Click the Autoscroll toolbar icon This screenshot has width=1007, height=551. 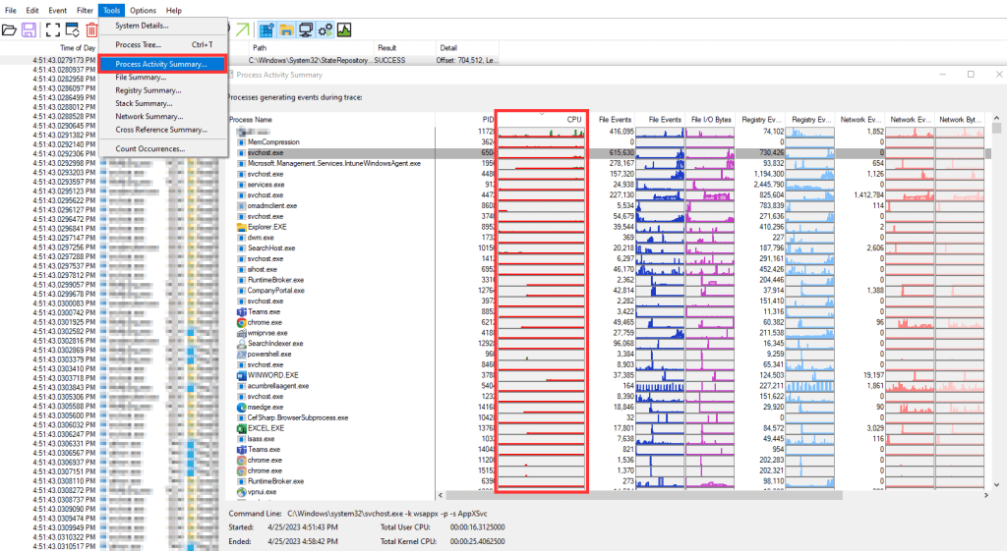coord(72,30)
